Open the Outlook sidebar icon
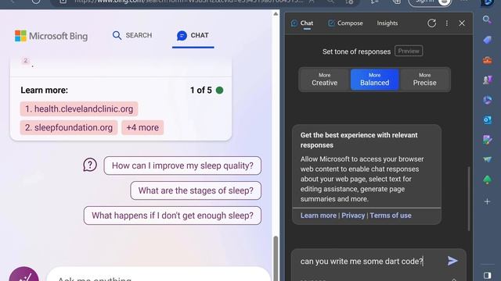501x281 pixels. (487, 119)
